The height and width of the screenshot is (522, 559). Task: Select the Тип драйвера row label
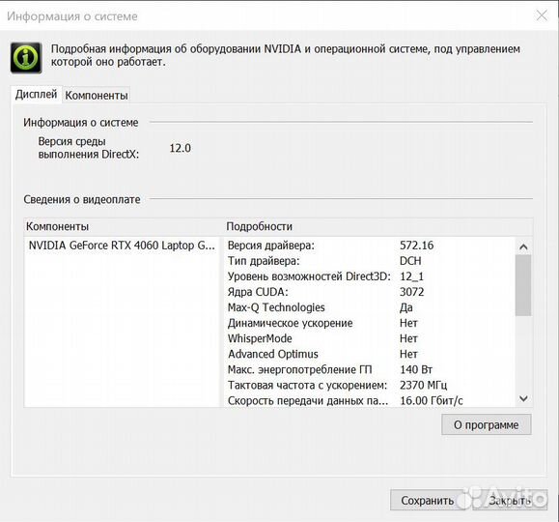(x=264, y=261)
